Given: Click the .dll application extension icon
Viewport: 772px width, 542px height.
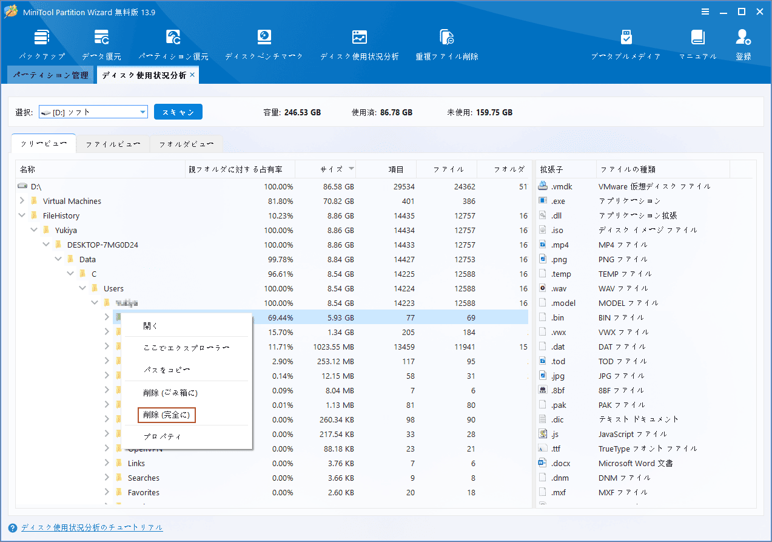Looking at the screenshot, I should click(x=543, y=215).
